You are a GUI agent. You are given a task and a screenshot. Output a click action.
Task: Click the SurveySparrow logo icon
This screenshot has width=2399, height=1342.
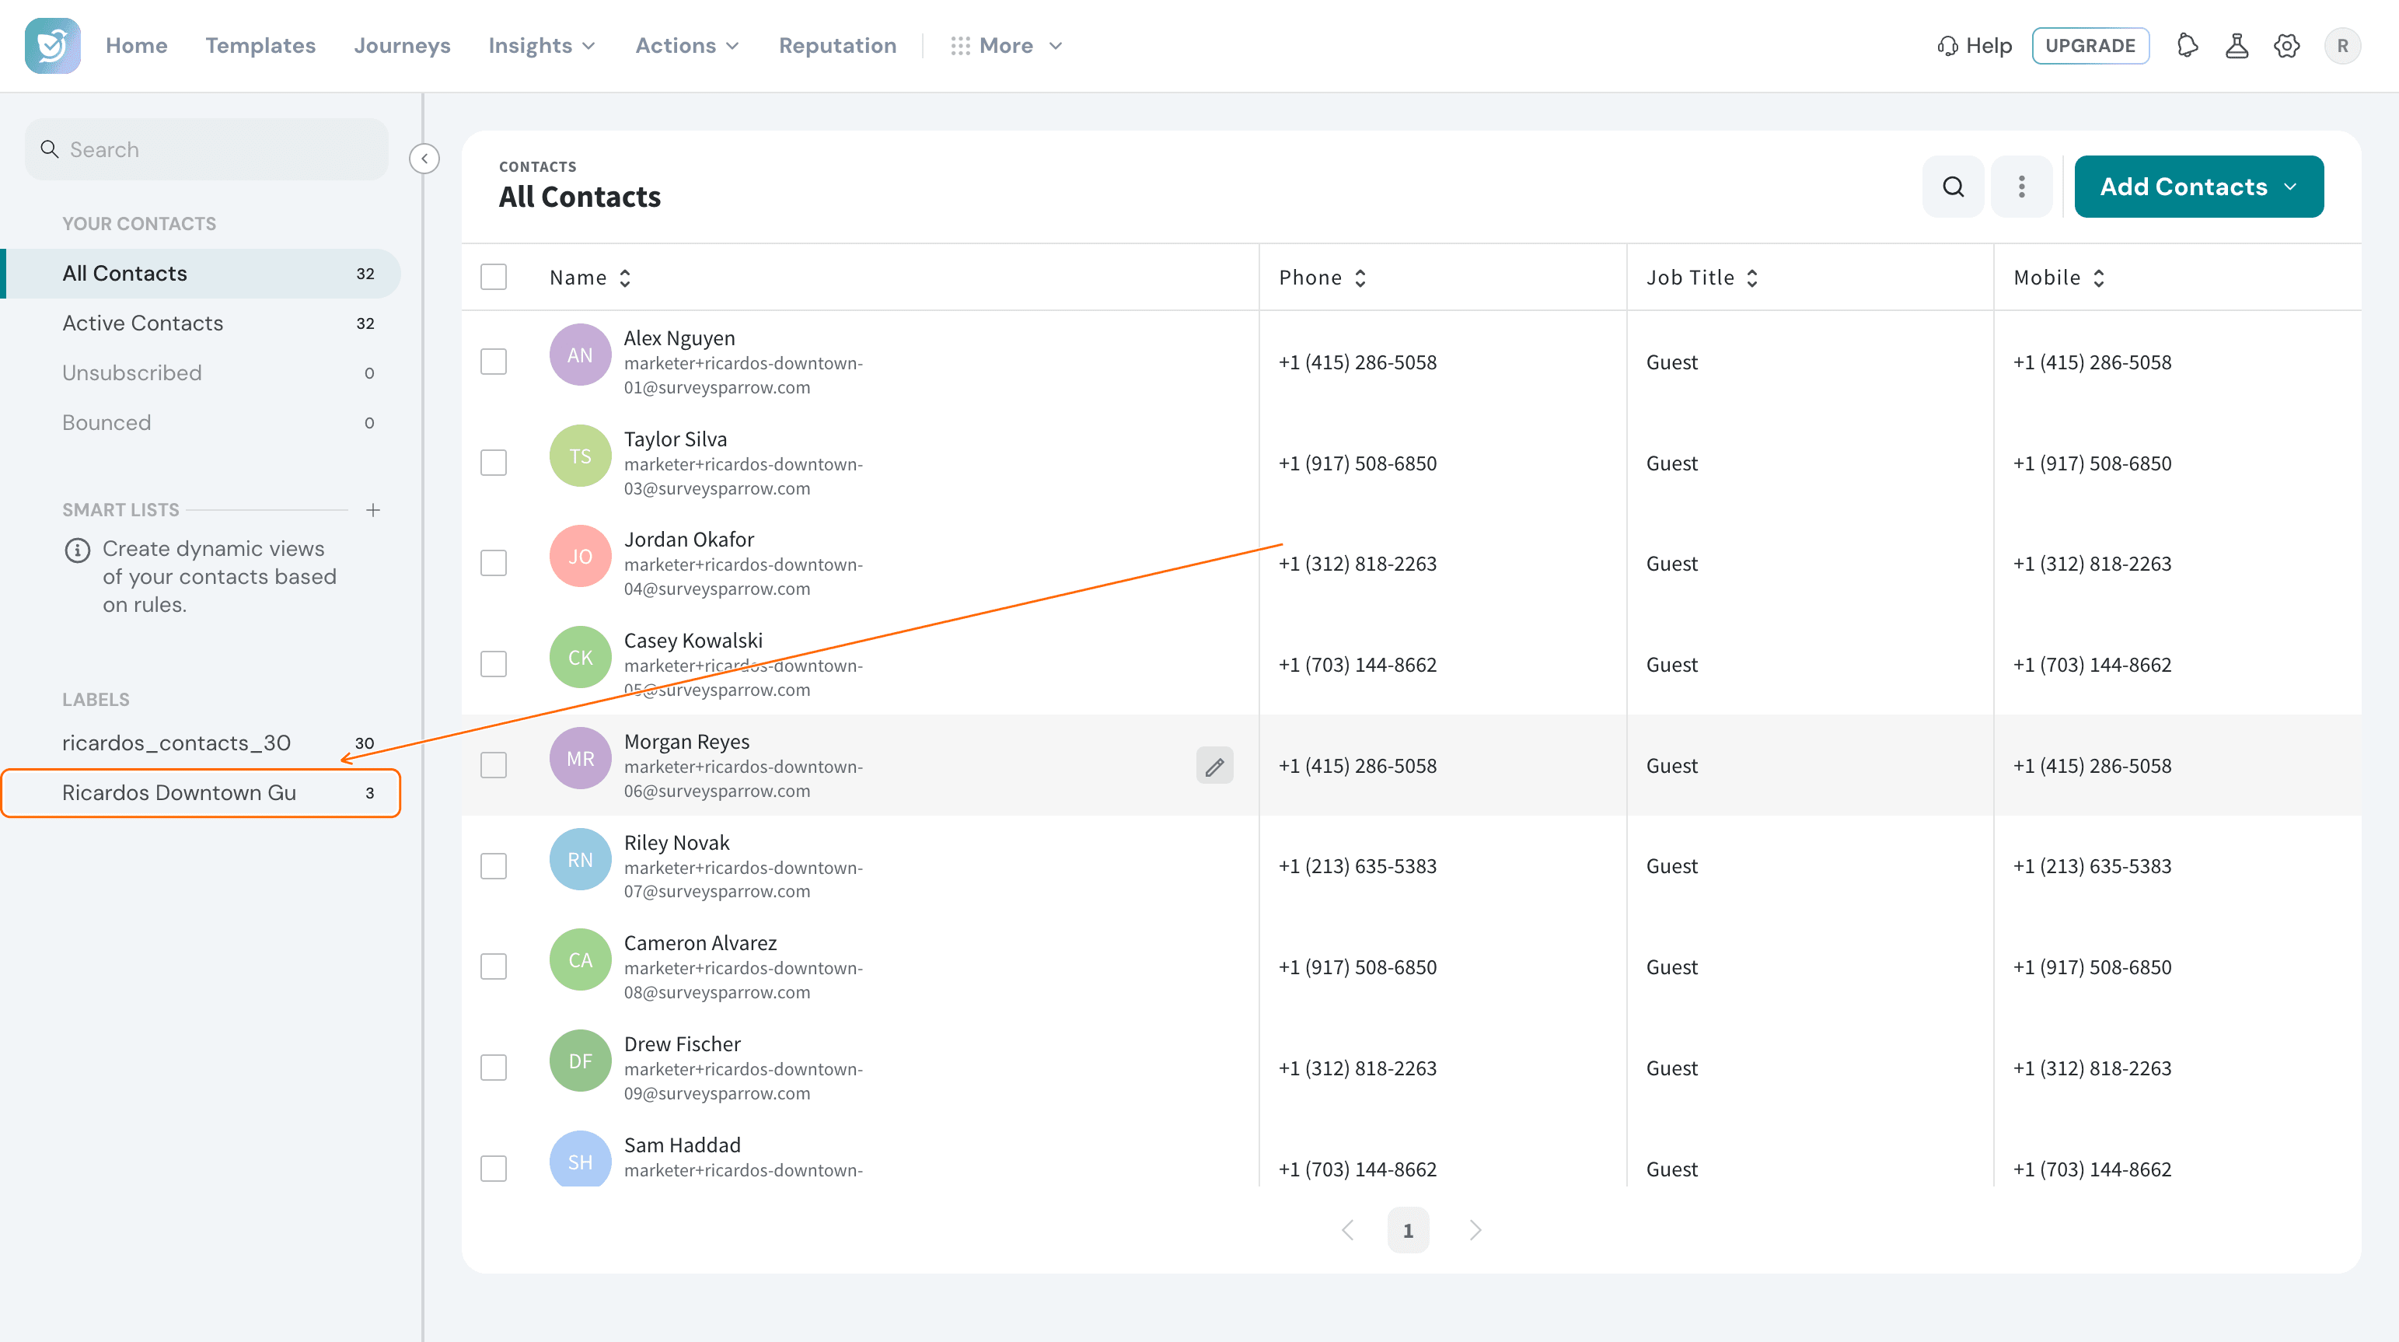click(52, 46)
